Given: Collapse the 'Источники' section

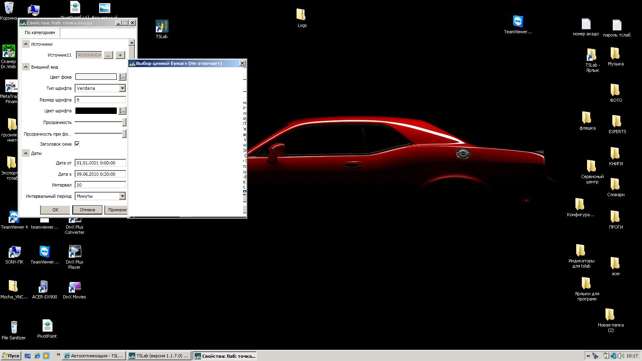Looking at the screenshot, I should 26,44.
